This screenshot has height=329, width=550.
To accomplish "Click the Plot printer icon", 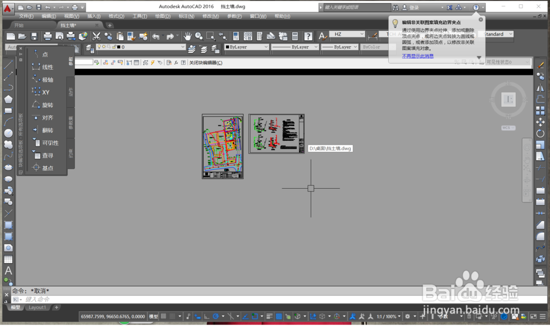I will [x=47, y=36].
